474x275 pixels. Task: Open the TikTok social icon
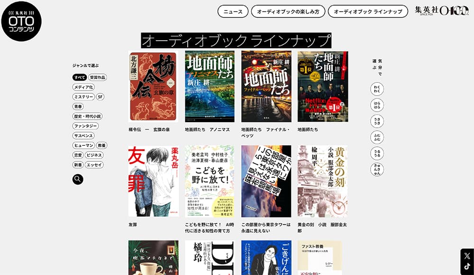tap(467, 266)
